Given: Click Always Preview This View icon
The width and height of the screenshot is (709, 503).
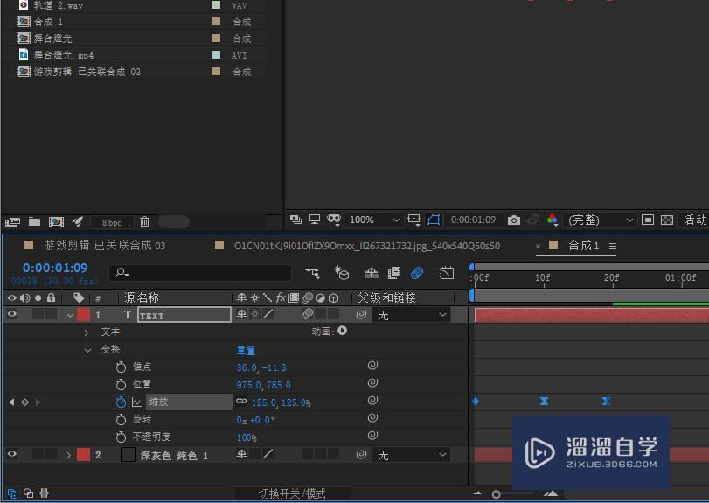Looking at the screenshot, I should 295,220.
